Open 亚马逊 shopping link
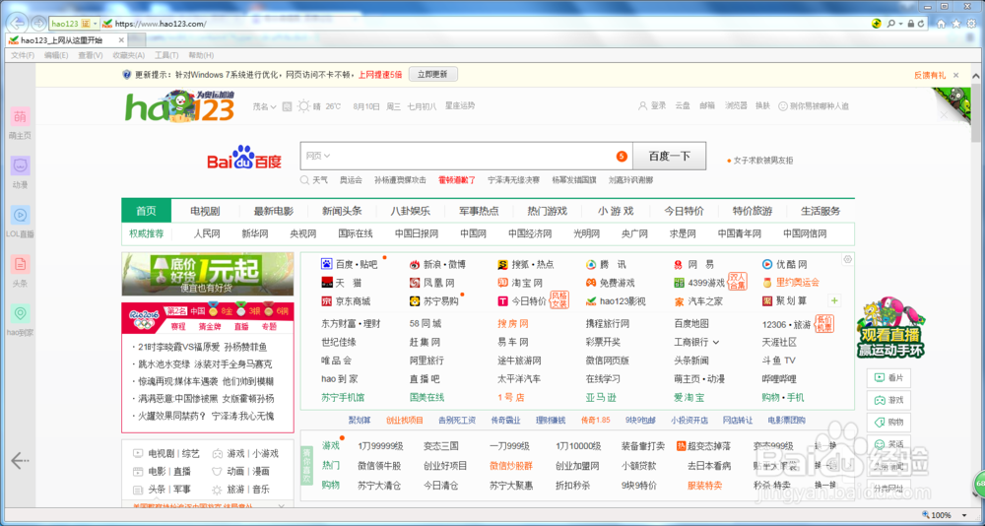 (x=601, y=397)
